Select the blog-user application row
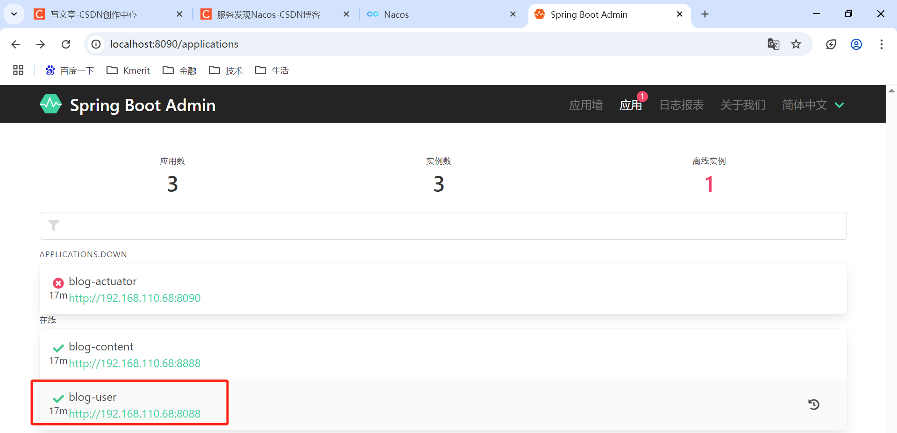Image resolution: width=897 pixels, height=433 pixels. pyautogui.click(x=443, y=404)
